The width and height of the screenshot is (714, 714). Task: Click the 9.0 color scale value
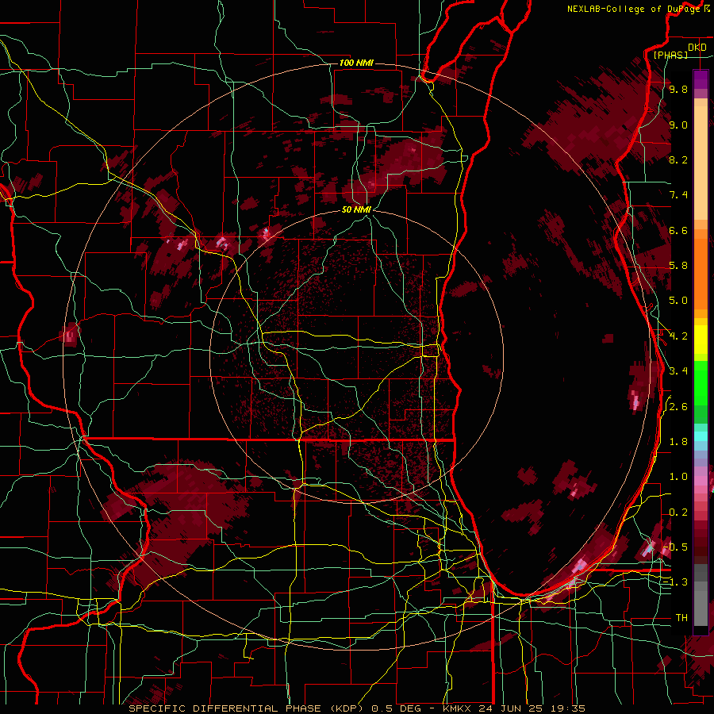[x=678, y=125]
